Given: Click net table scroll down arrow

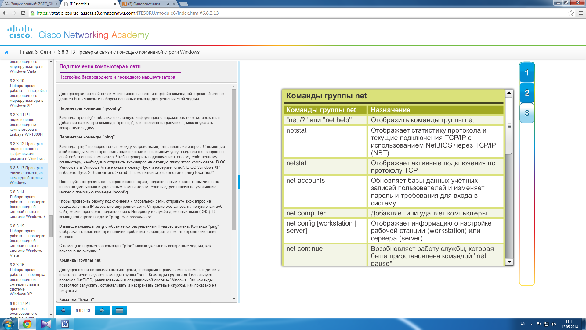Looking at the screenshot, I should 509,262.
